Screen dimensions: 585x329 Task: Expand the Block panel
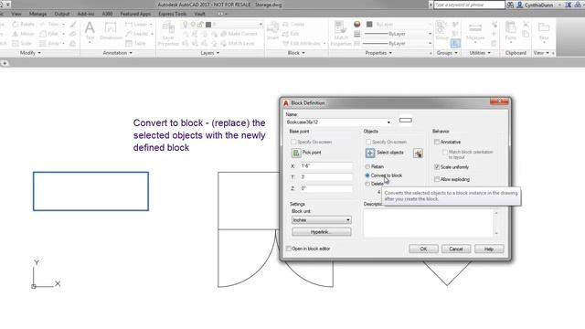click(296, 53)
